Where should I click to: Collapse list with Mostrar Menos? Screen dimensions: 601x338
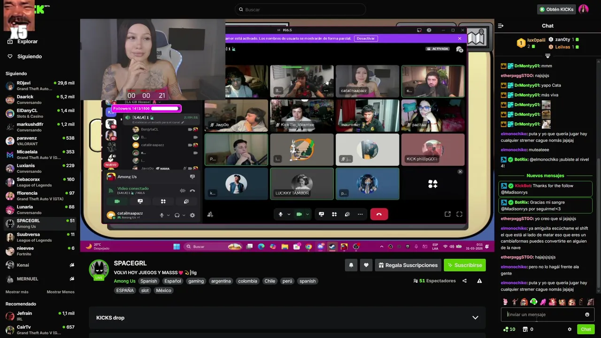(x=61, y=292)
